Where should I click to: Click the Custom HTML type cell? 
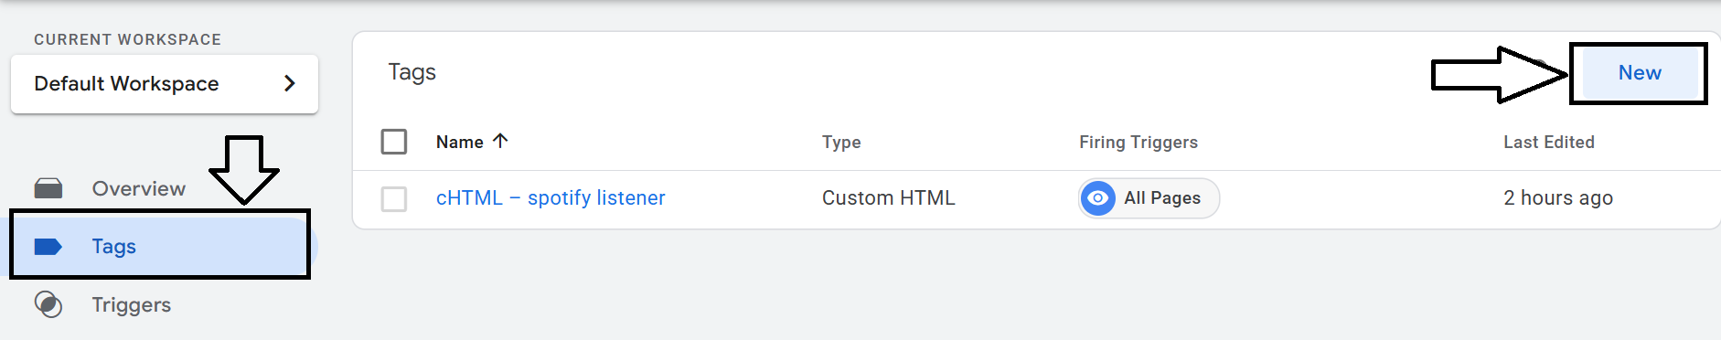click(889, 197)
